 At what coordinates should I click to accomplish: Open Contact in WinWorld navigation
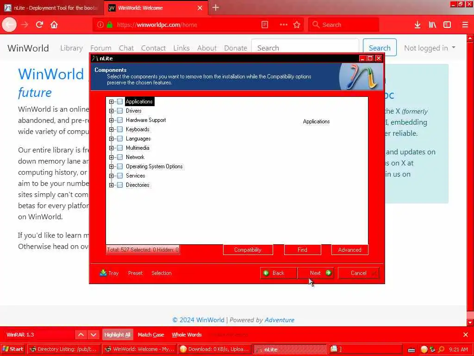tap(153, 48)
